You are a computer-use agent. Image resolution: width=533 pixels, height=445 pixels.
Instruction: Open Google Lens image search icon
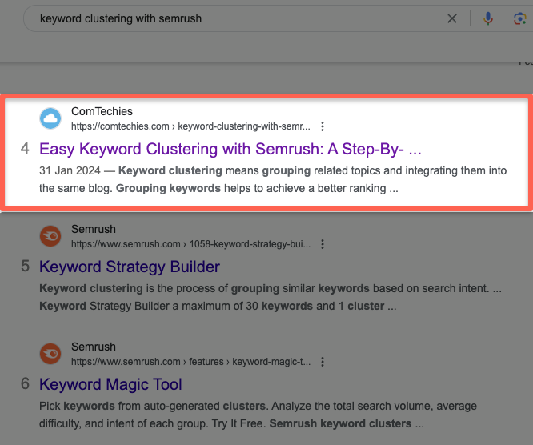pos(519,18)
